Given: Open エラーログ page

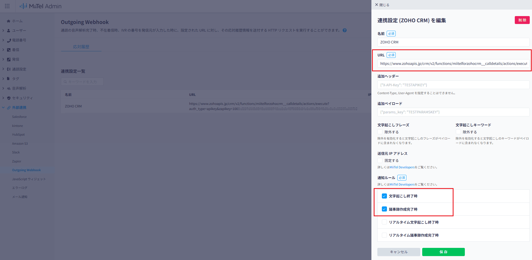Looking at the screenshot, I should pos(20,188).
